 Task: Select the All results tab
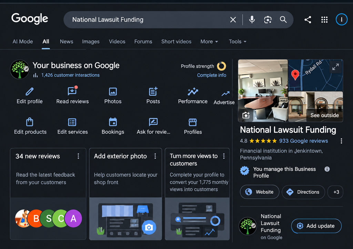click(46, 41)
